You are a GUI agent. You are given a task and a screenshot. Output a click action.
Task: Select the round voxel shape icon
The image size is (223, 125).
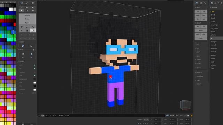(x=31, y=54)
